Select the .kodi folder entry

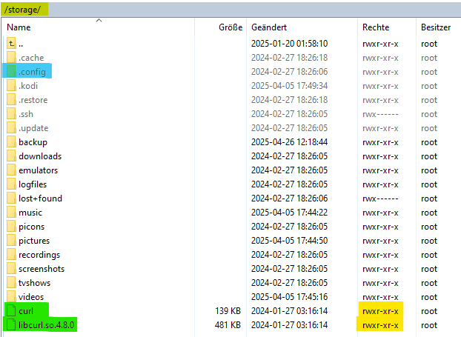tap(28, 86)
